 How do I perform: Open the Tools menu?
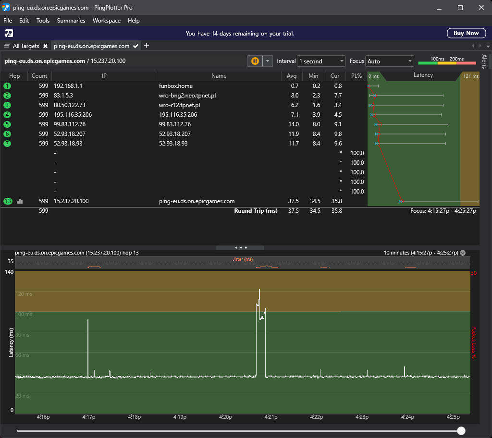43,21
